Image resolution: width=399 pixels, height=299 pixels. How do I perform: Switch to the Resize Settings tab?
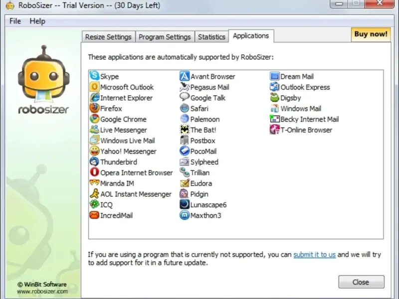(x=108, y=37)
